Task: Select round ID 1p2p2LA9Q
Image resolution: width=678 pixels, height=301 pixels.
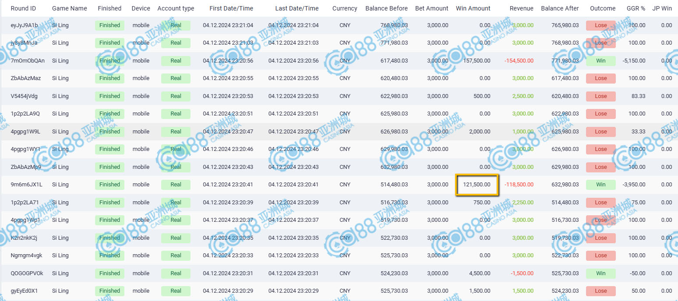Action: pyautogui.click(x=25, y=114)
